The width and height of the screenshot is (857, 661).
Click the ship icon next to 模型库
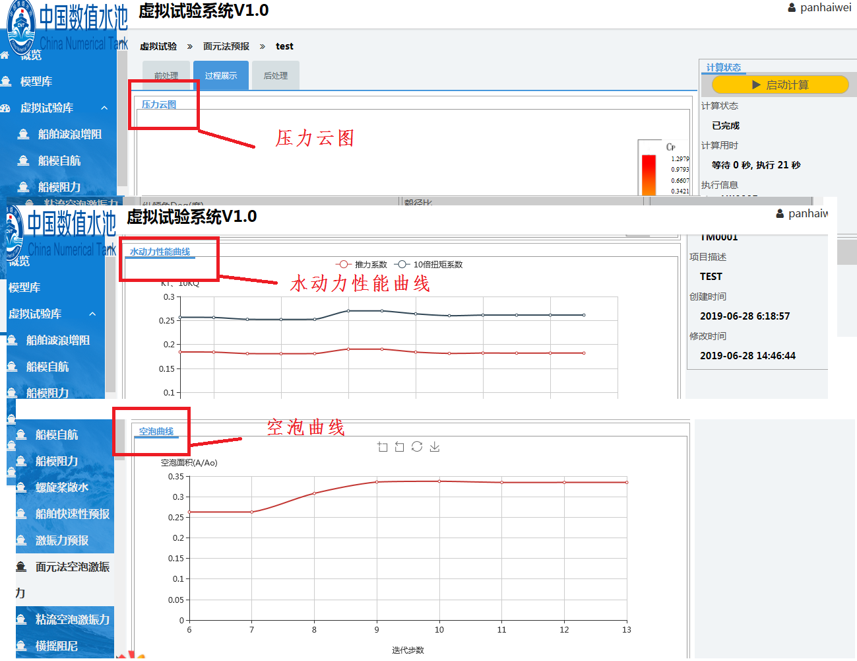7,82
